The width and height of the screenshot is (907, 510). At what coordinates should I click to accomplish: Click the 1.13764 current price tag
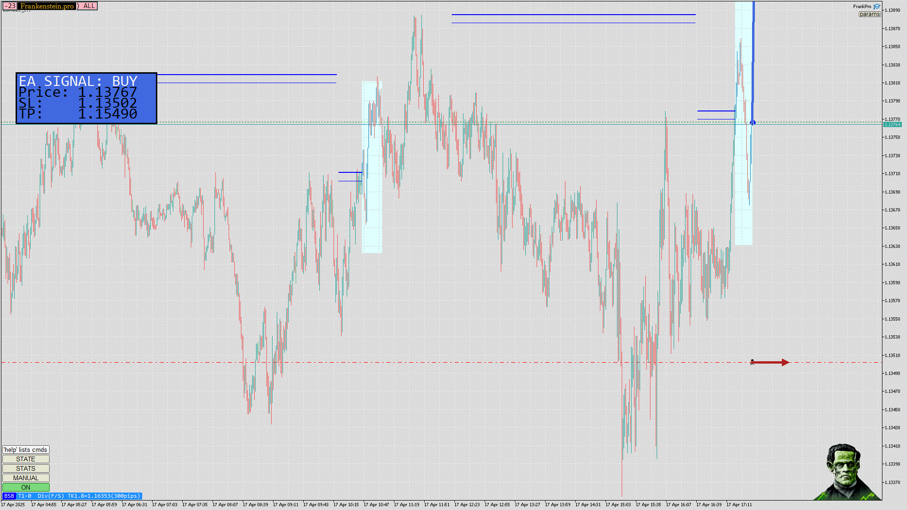pos(892,124)
